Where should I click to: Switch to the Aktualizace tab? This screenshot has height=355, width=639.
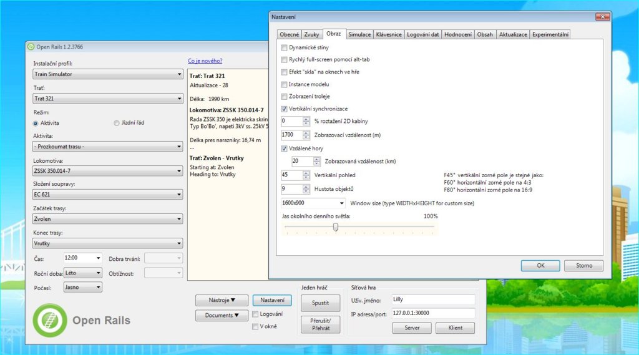point(513,35)
